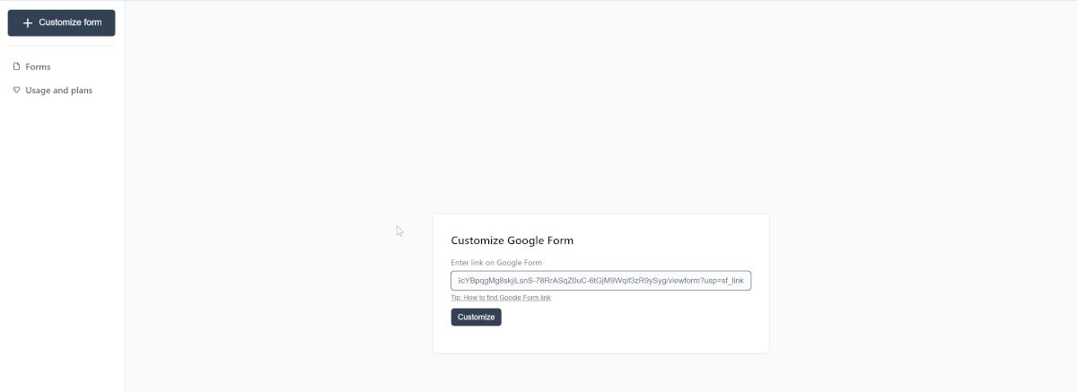The height and width of the screenshot is (392, 1077).
Task: Focus the Google Form link input field
Action: 600,281
